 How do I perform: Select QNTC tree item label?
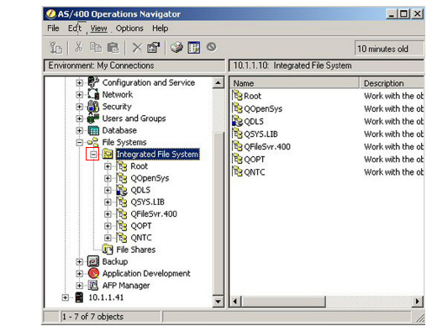pyautogui.click(x=141, y=238)
